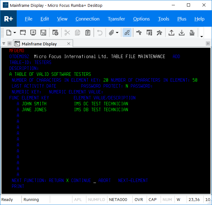Toggle the connect/disconnect toolbar button
The height and width of the screenshot is (205, 212).
[127, 33]
